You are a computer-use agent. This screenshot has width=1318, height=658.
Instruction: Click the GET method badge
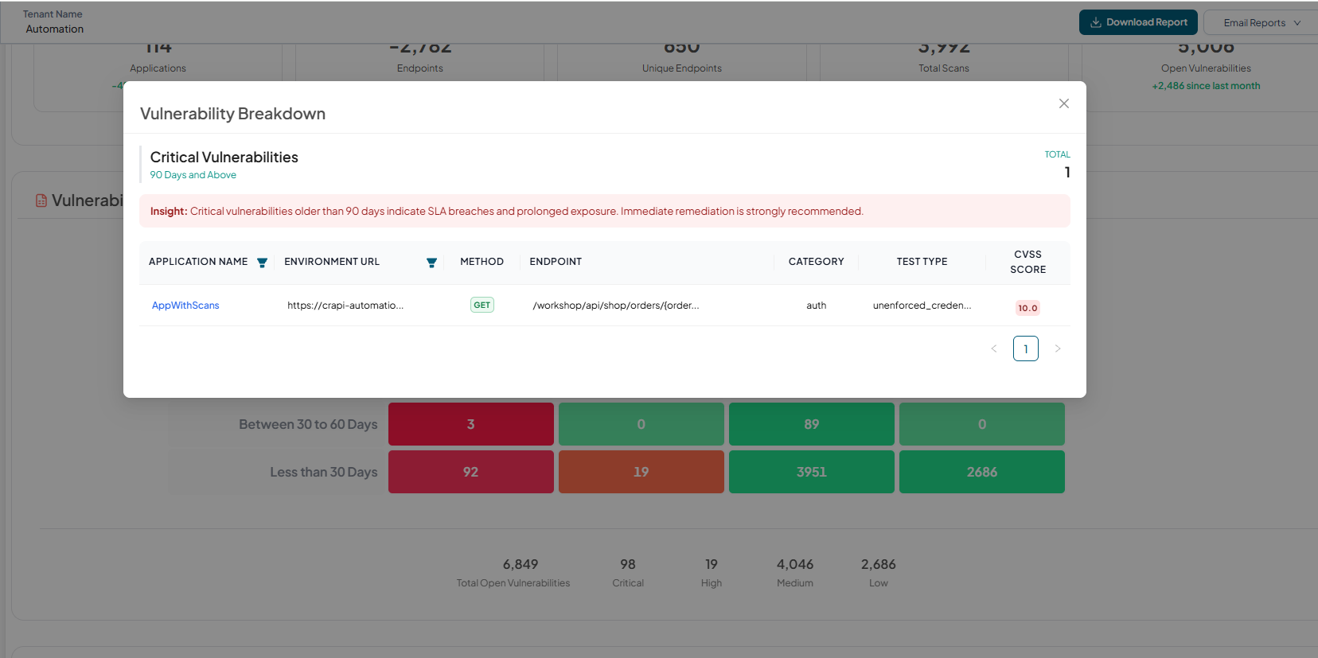[x=482, y=305]
